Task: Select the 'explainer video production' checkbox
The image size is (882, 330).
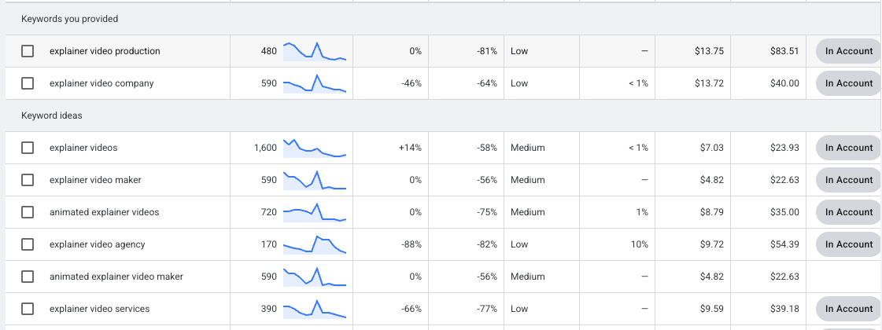Action: [x=28, y=51]
